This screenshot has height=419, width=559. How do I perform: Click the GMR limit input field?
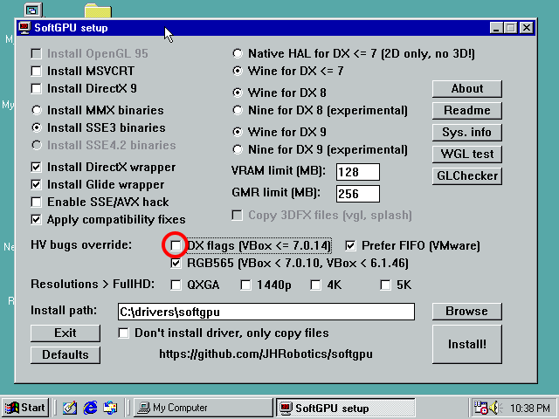[358, 194]
